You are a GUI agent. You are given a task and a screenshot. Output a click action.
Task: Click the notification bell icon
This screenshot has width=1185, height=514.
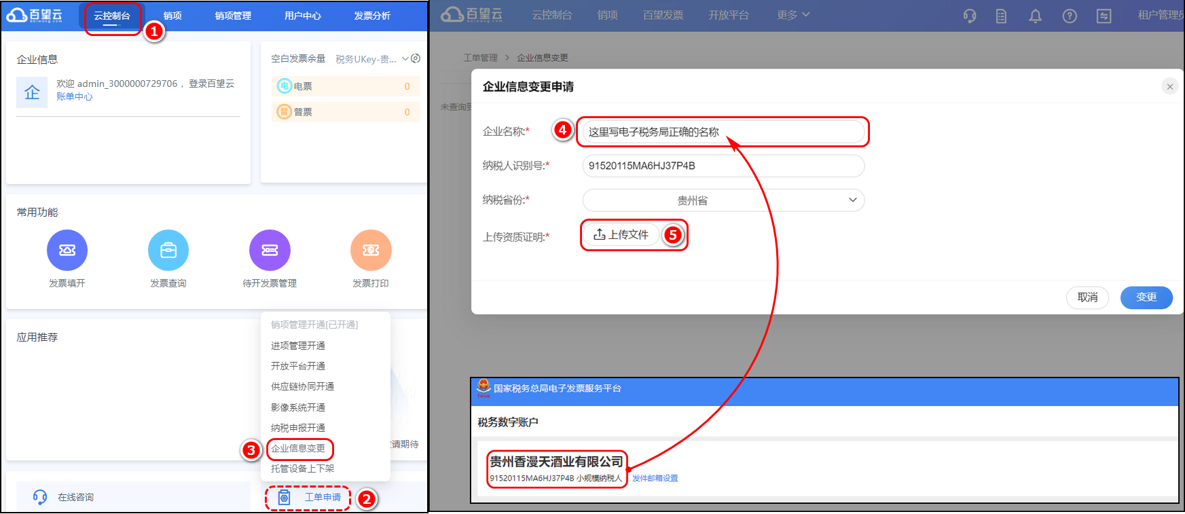pos(1035,16)
